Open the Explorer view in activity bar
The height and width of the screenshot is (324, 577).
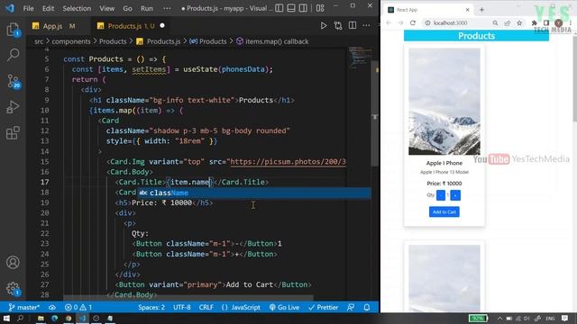13,30
